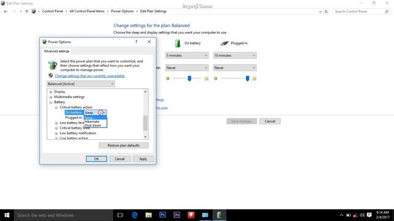Click the refresh button beside the address bar
394x221 pixels.
pos(326,12)
